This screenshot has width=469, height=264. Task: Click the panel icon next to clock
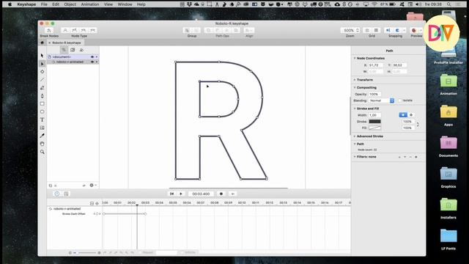(x=66, y=194)
